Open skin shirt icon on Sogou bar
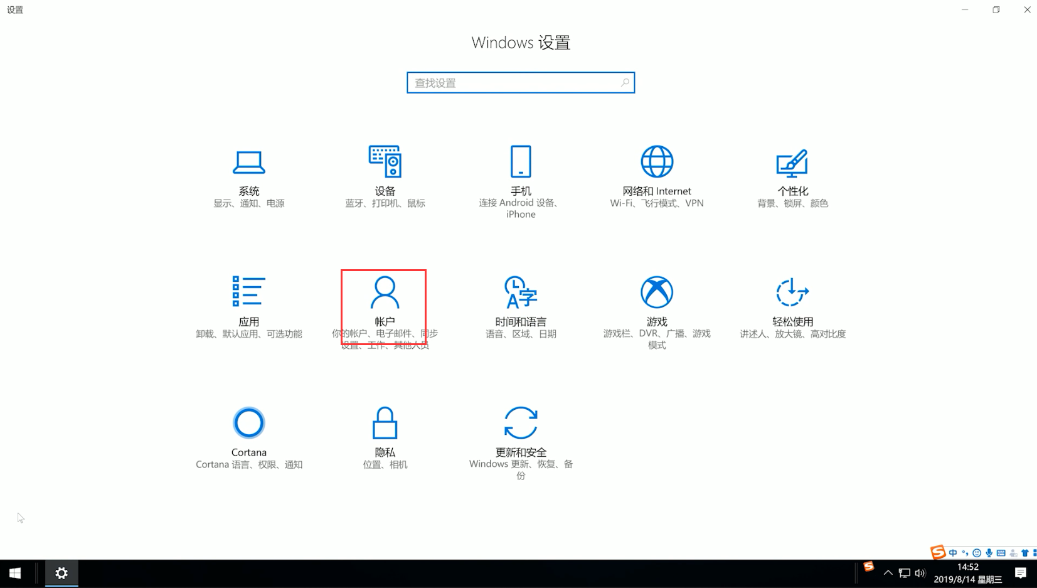This screenshot has width=1037, height=588. pyautogui.click(x=1024, y=553)
